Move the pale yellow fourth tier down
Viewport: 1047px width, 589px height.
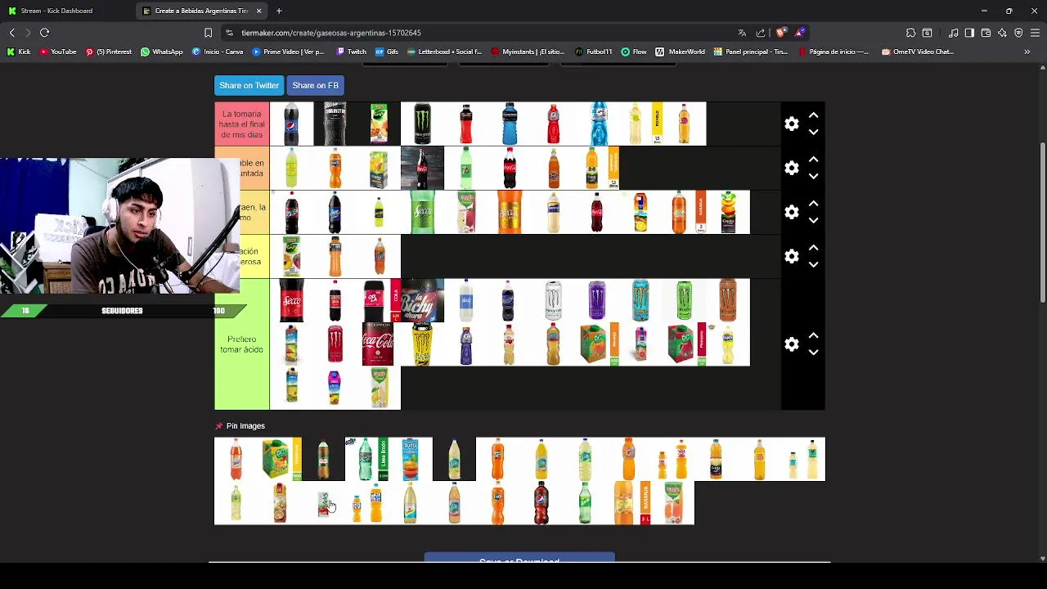tap(813, 264)
